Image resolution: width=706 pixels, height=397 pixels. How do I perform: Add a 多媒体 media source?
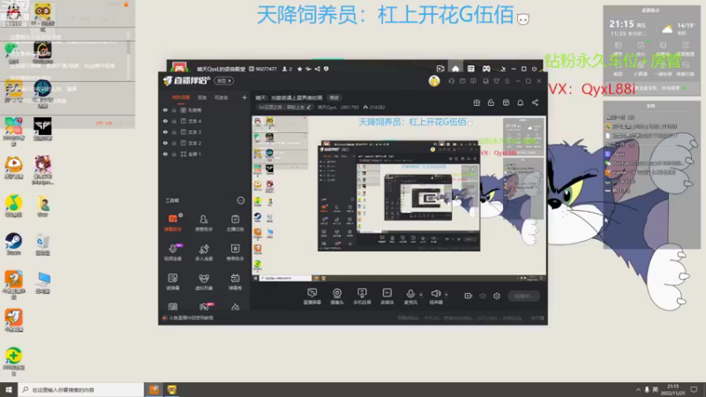tap(387, 296)
